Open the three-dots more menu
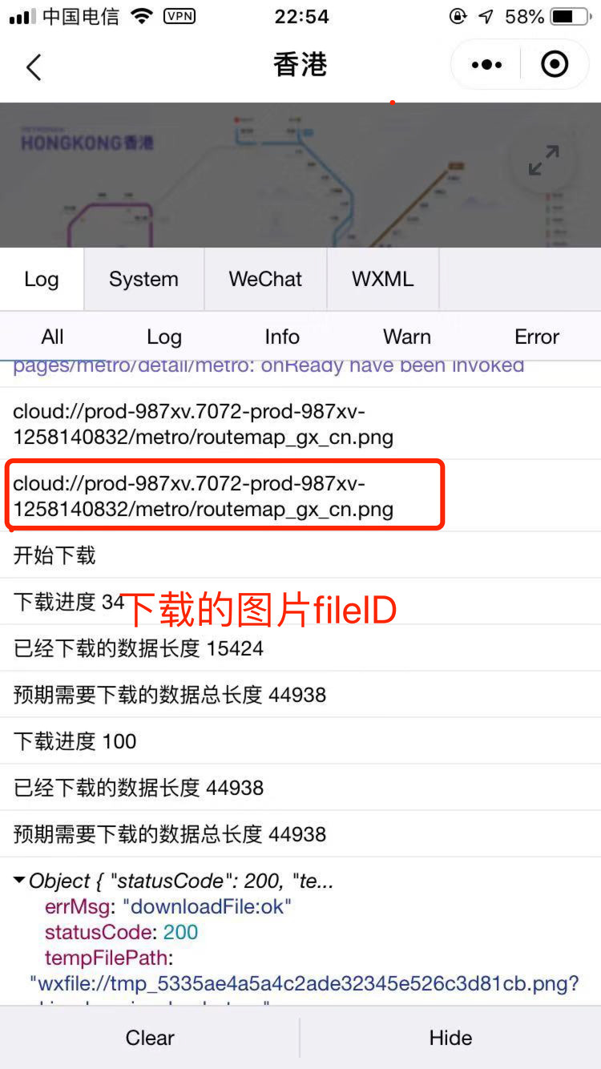The width and height of the screenshot is (601, 1069). [x=486, y=65]
